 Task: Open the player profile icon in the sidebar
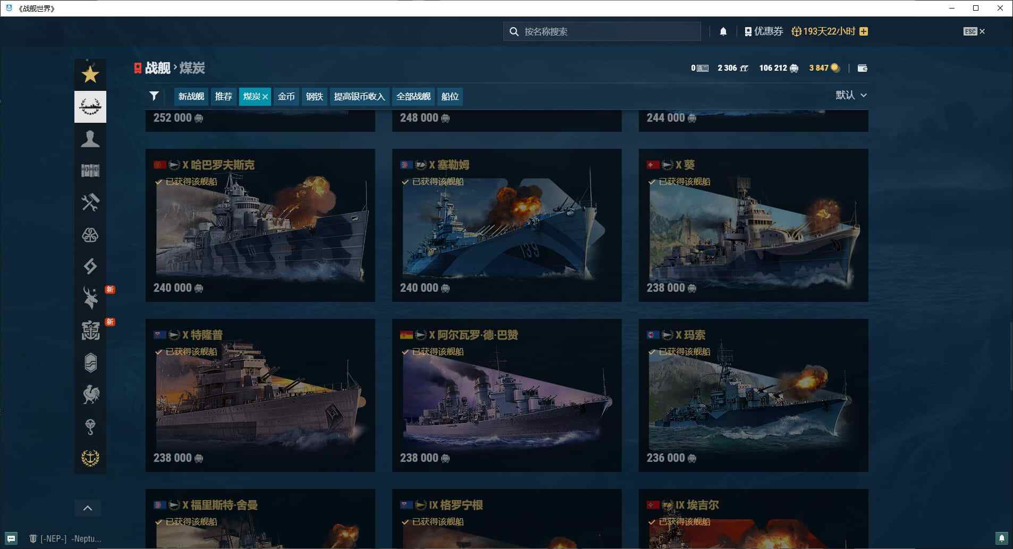coord(90,139)
